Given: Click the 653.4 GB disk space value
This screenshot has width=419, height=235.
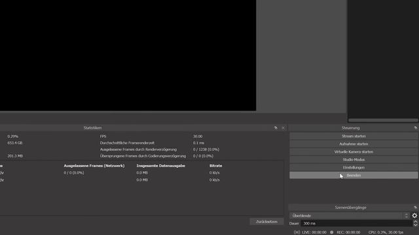Looking at the screenshot, I should coord(15,143).
